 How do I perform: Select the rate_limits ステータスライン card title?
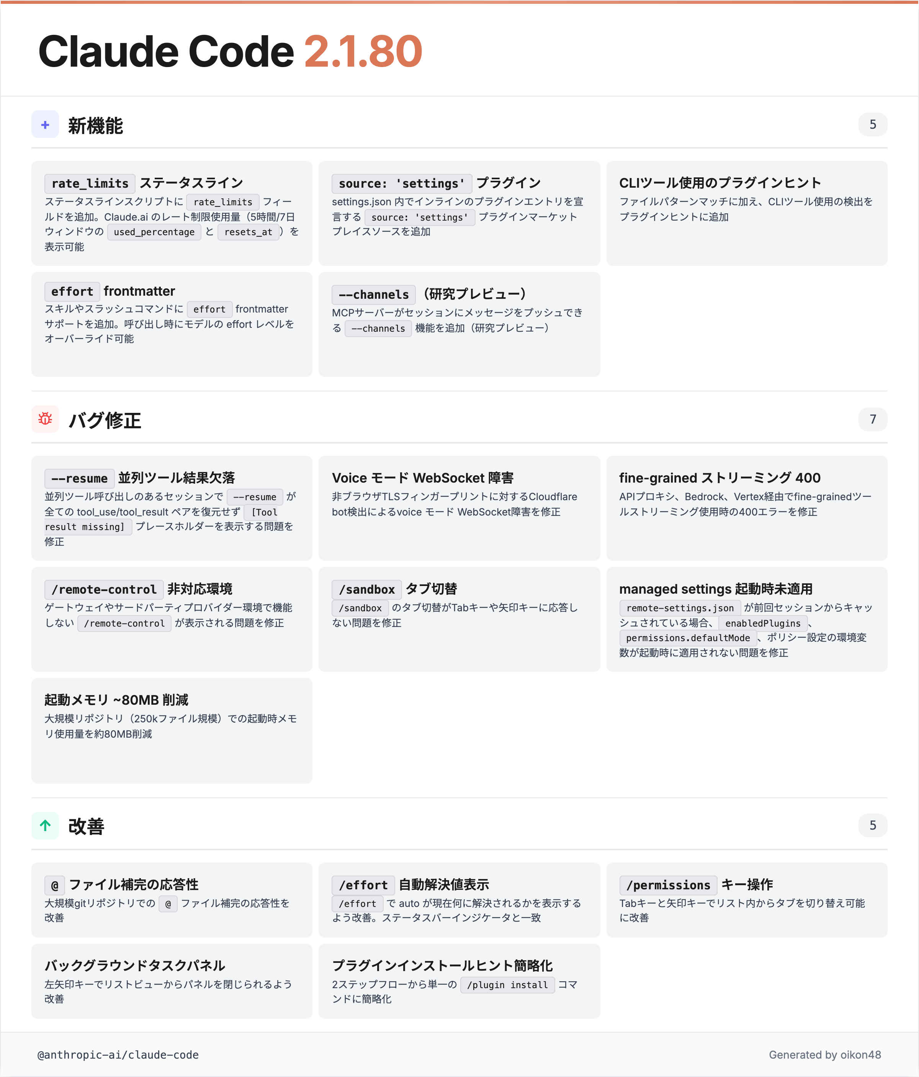click(x=144, y=183)
